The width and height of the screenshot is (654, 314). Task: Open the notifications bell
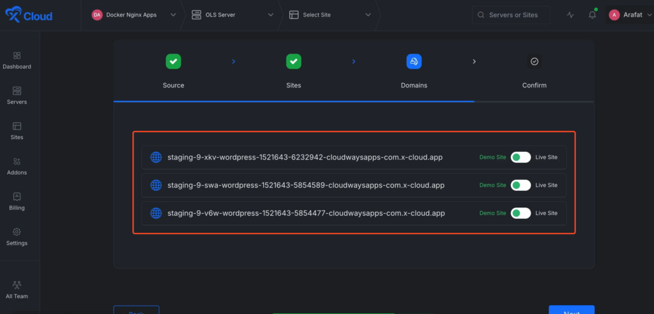click(592, 15)
